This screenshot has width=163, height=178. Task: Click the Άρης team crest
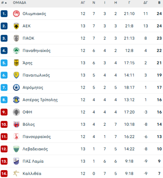click(x=16, y=63)
